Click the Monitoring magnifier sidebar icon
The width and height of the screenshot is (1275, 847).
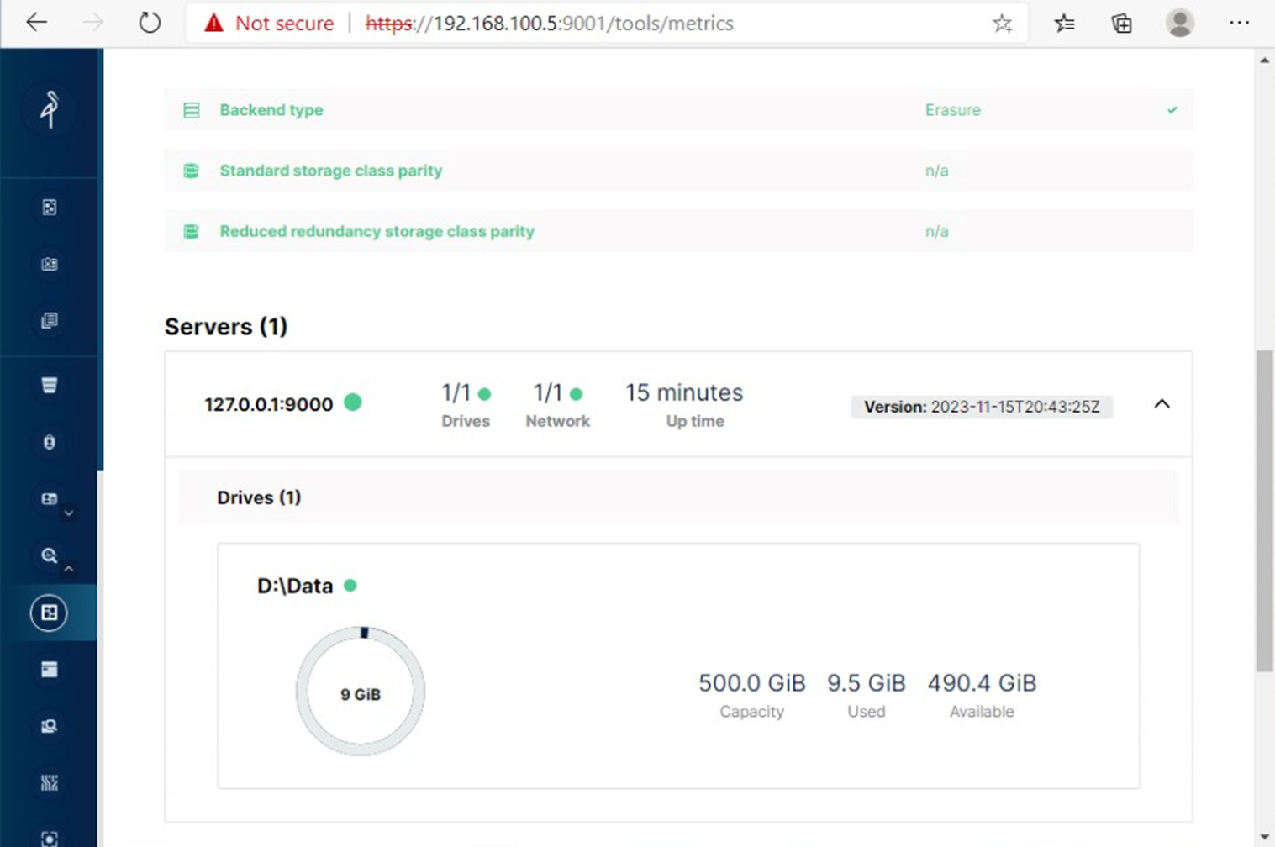50,555
